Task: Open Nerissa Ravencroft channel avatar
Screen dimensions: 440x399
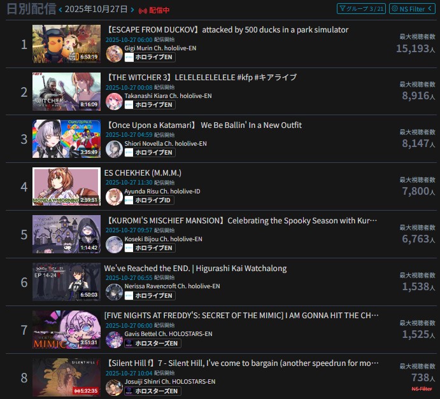Action: [114, 292]
